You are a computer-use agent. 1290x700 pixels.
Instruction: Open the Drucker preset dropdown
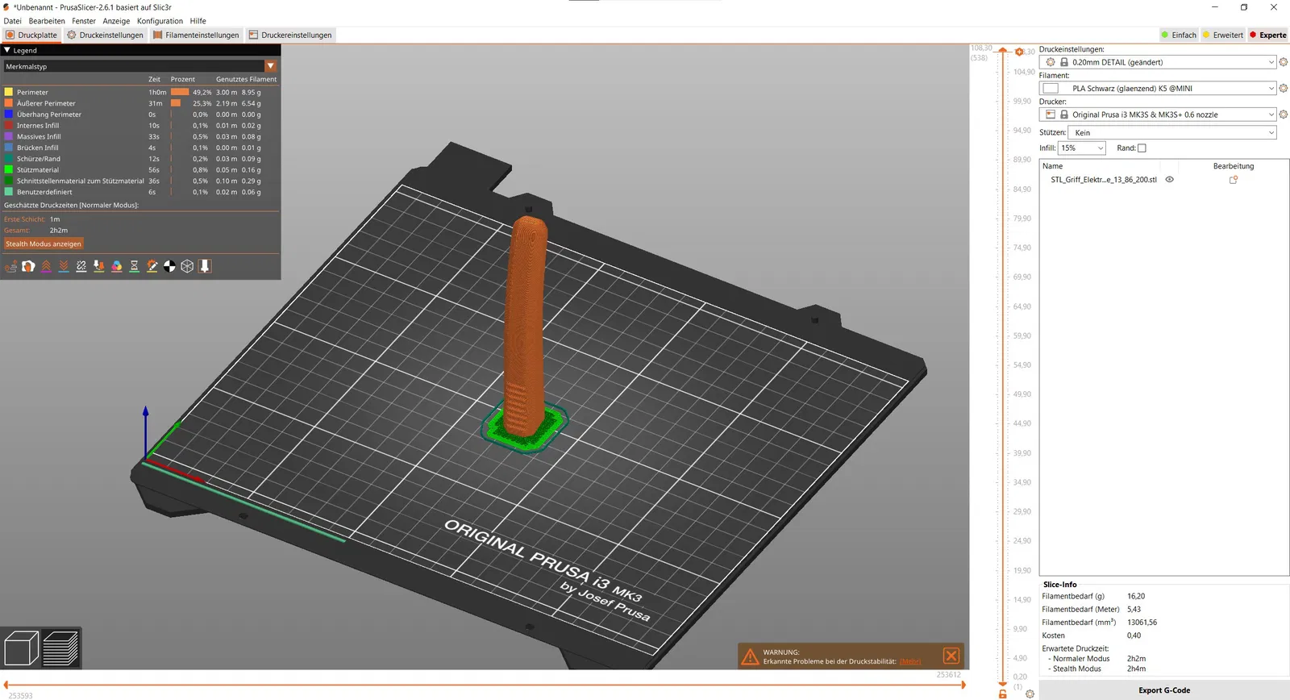[1158, 115]
